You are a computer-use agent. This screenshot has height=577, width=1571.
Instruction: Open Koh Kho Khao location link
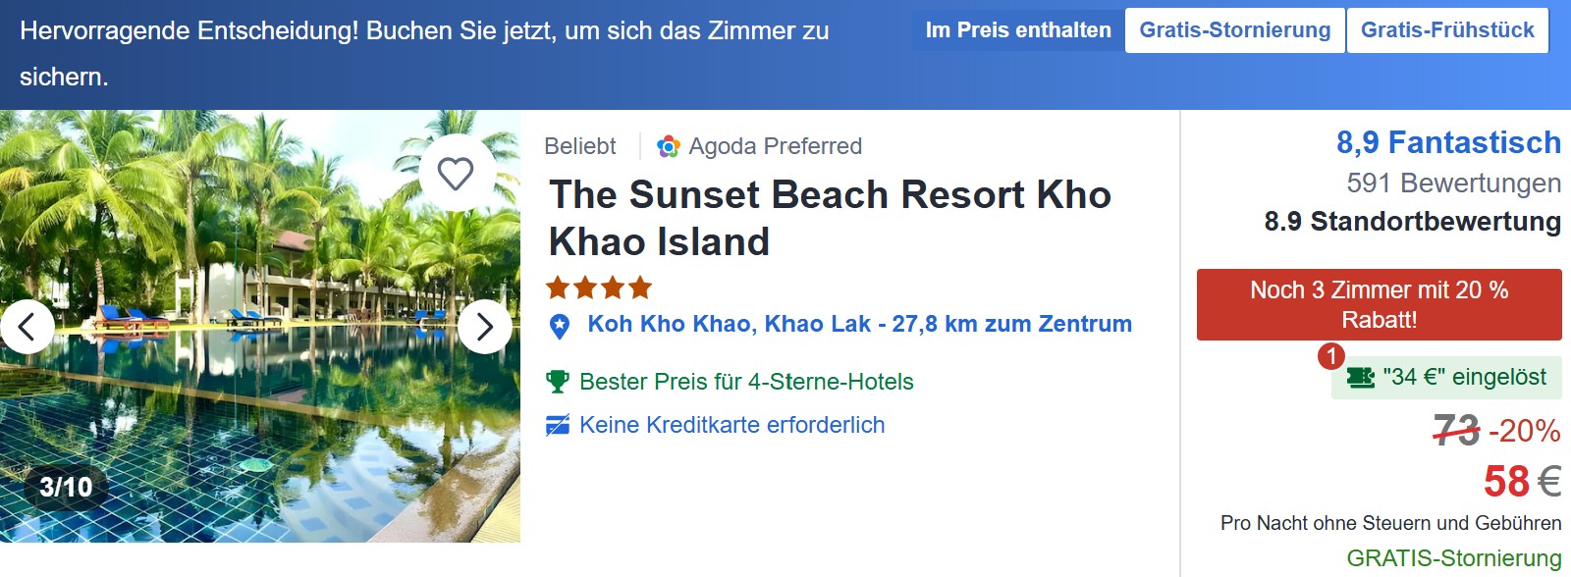tap(859, 324)
